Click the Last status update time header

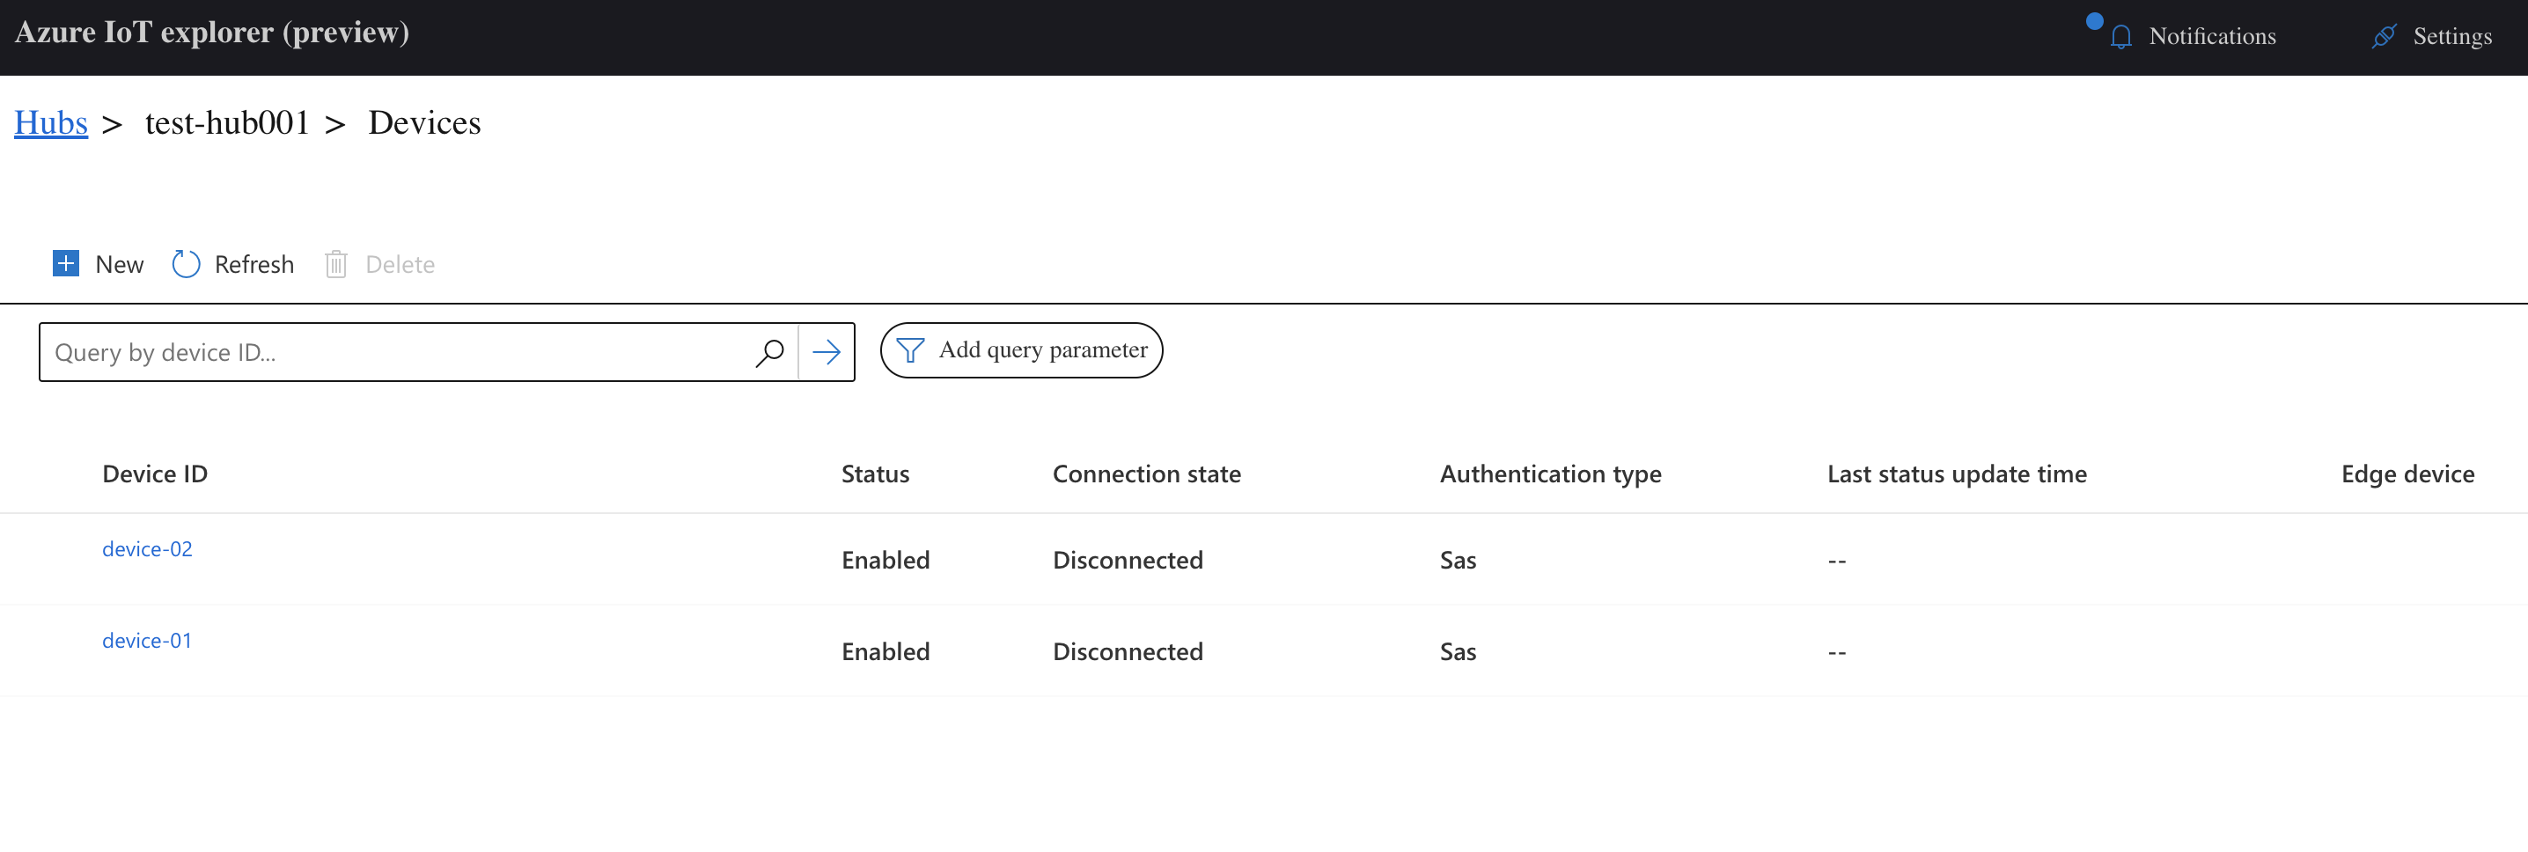tap(1957, 474)
